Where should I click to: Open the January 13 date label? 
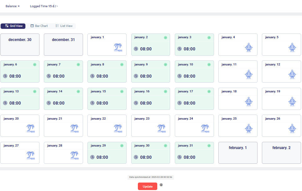tap(11, 91)
